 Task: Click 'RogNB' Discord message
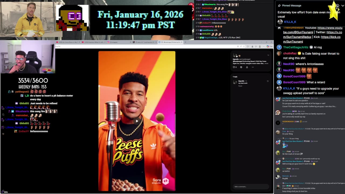tap(285, 178)
